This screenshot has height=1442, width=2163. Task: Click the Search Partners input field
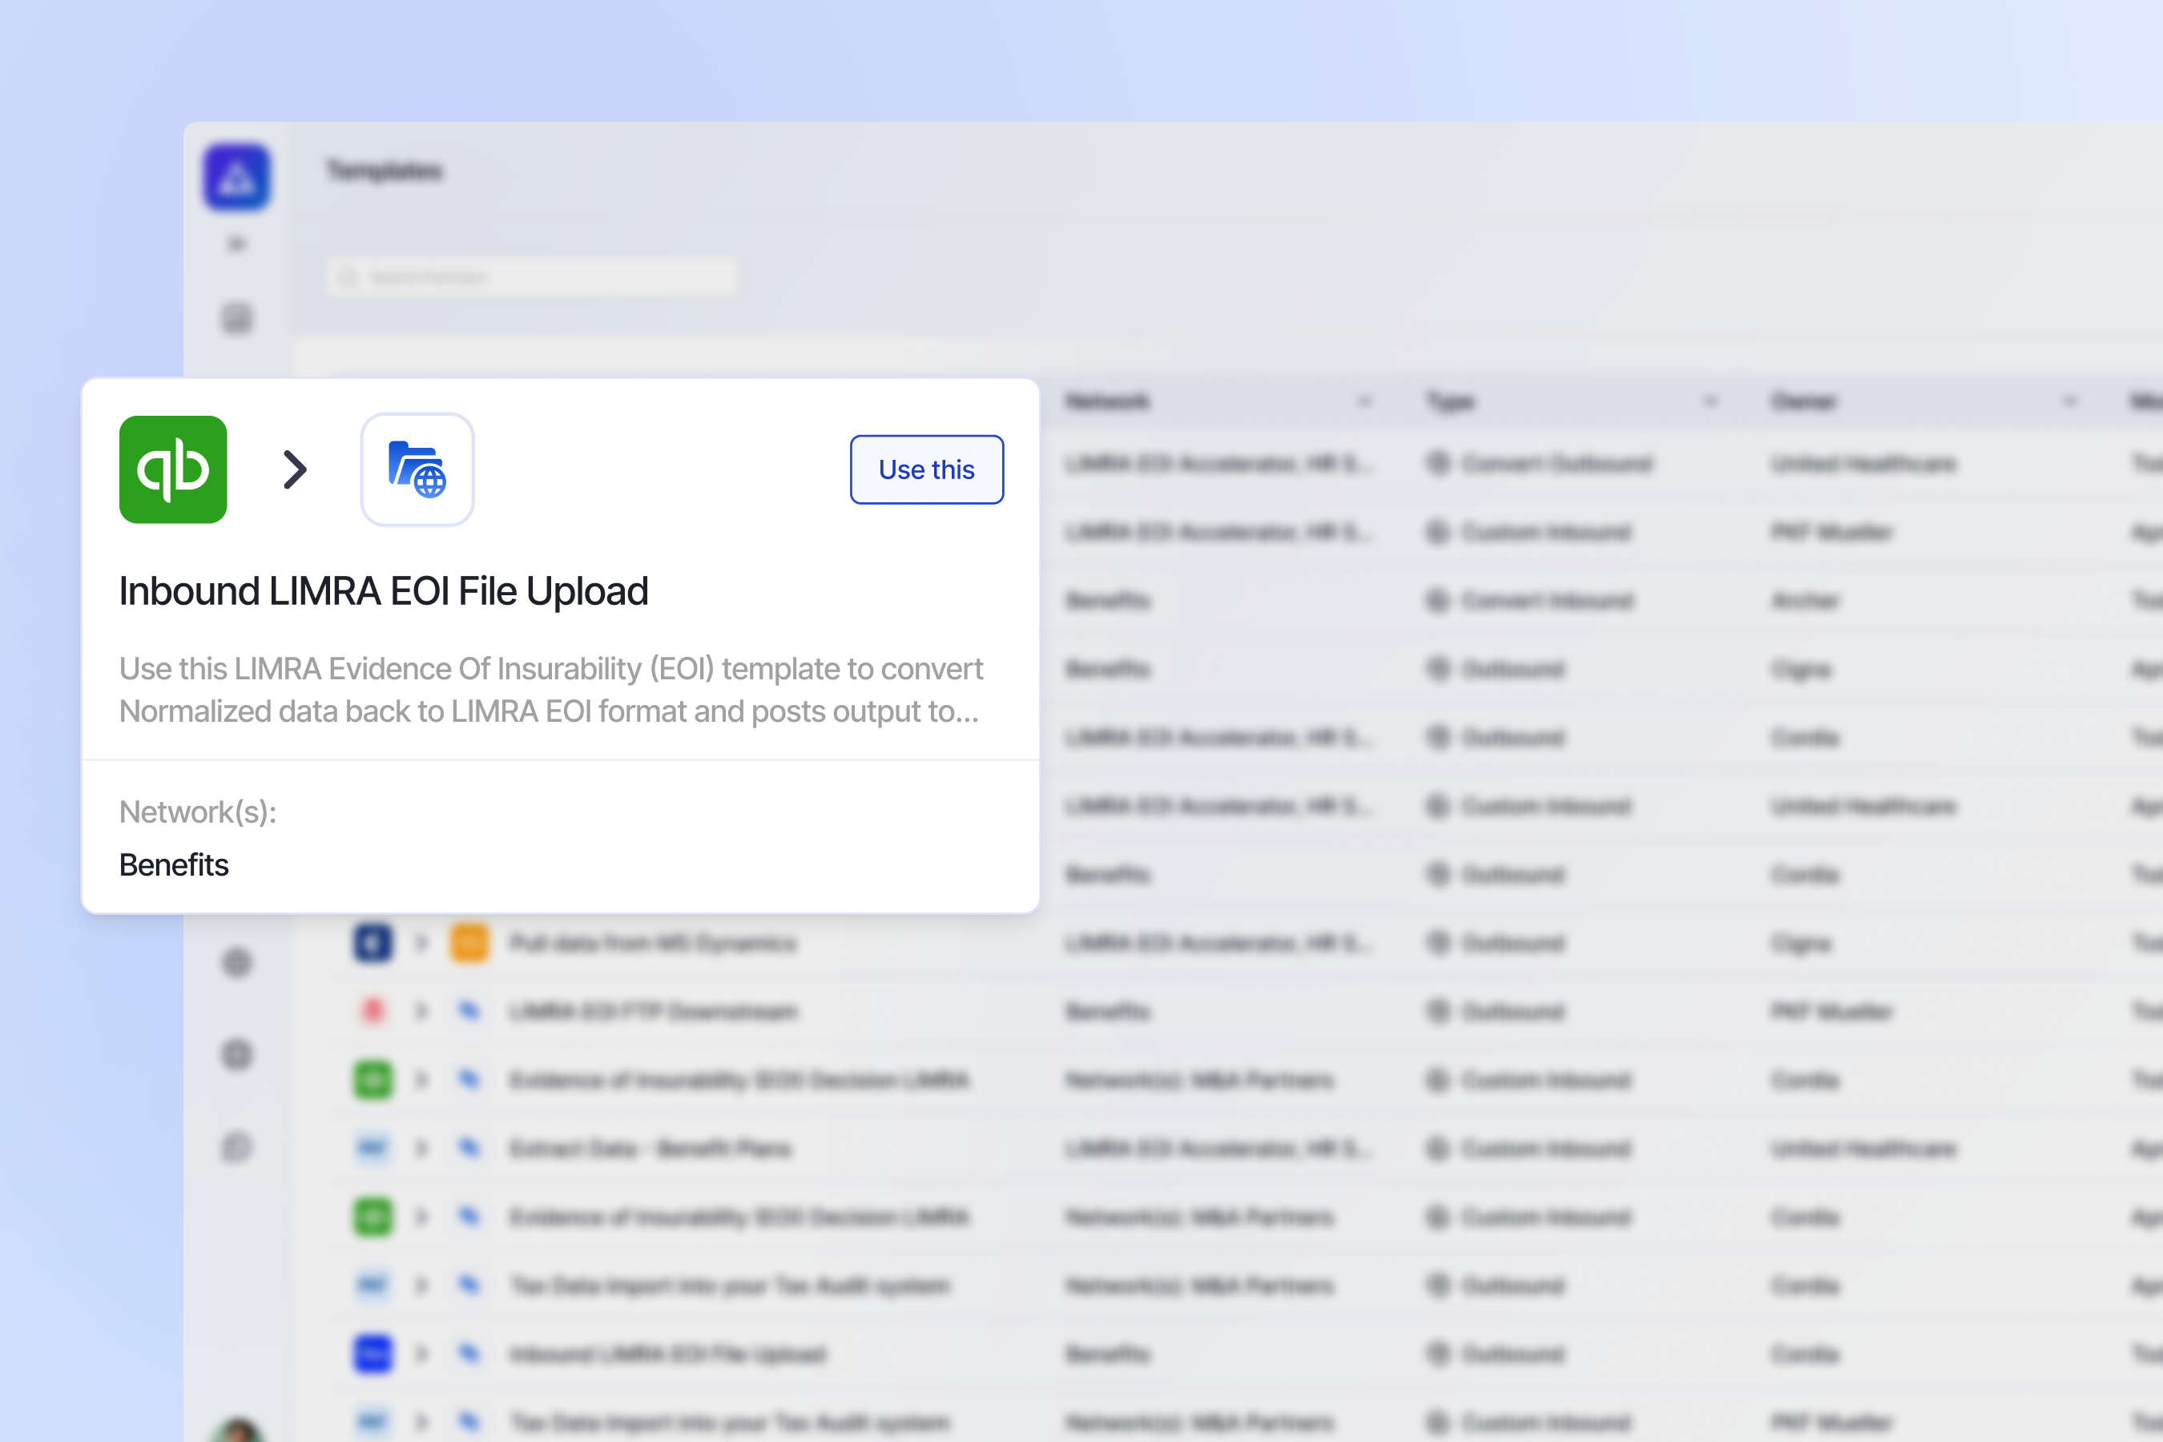534,277
